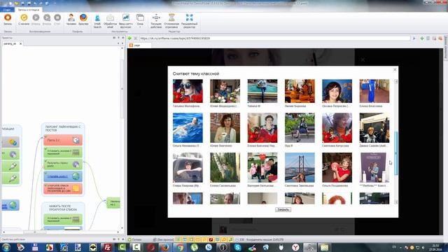Viewport: 448px width, 252px height.
Task: Open the Браузер profile settings
Action: point(83,20)
